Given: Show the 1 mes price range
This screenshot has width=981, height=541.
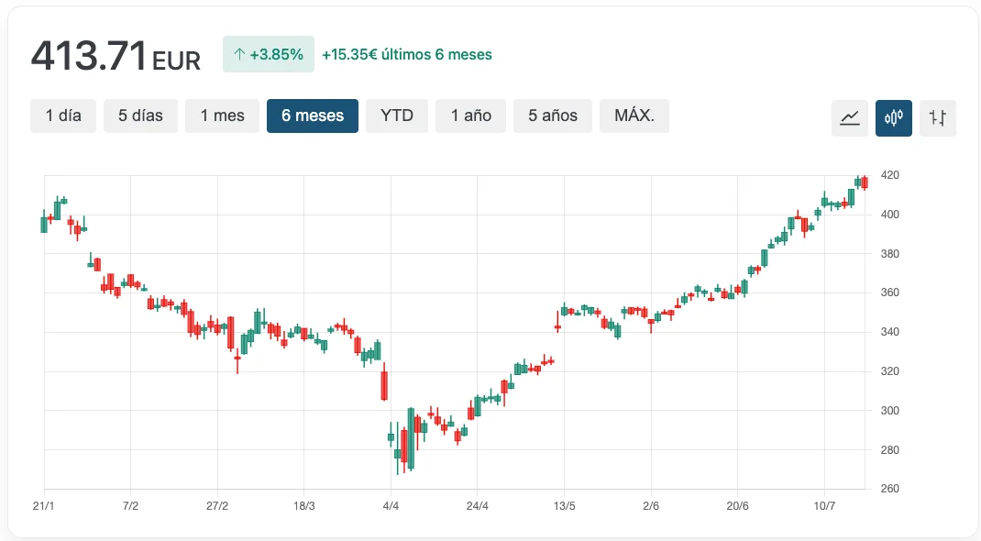Looking at the screenshot, I should click(x=222, y=116).
